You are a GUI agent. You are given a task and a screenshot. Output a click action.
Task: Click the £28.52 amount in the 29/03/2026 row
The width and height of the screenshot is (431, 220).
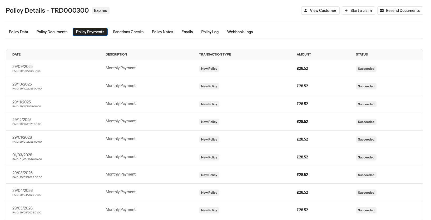pos(302,175)
